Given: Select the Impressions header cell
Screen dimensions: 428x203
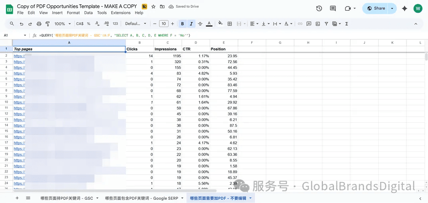Looking at the screenshot, I should coord(168,49).
